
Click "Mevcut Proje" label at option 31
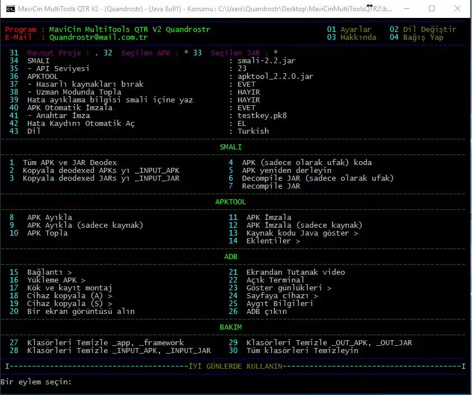pyautogui.click(x=54, y=53)
